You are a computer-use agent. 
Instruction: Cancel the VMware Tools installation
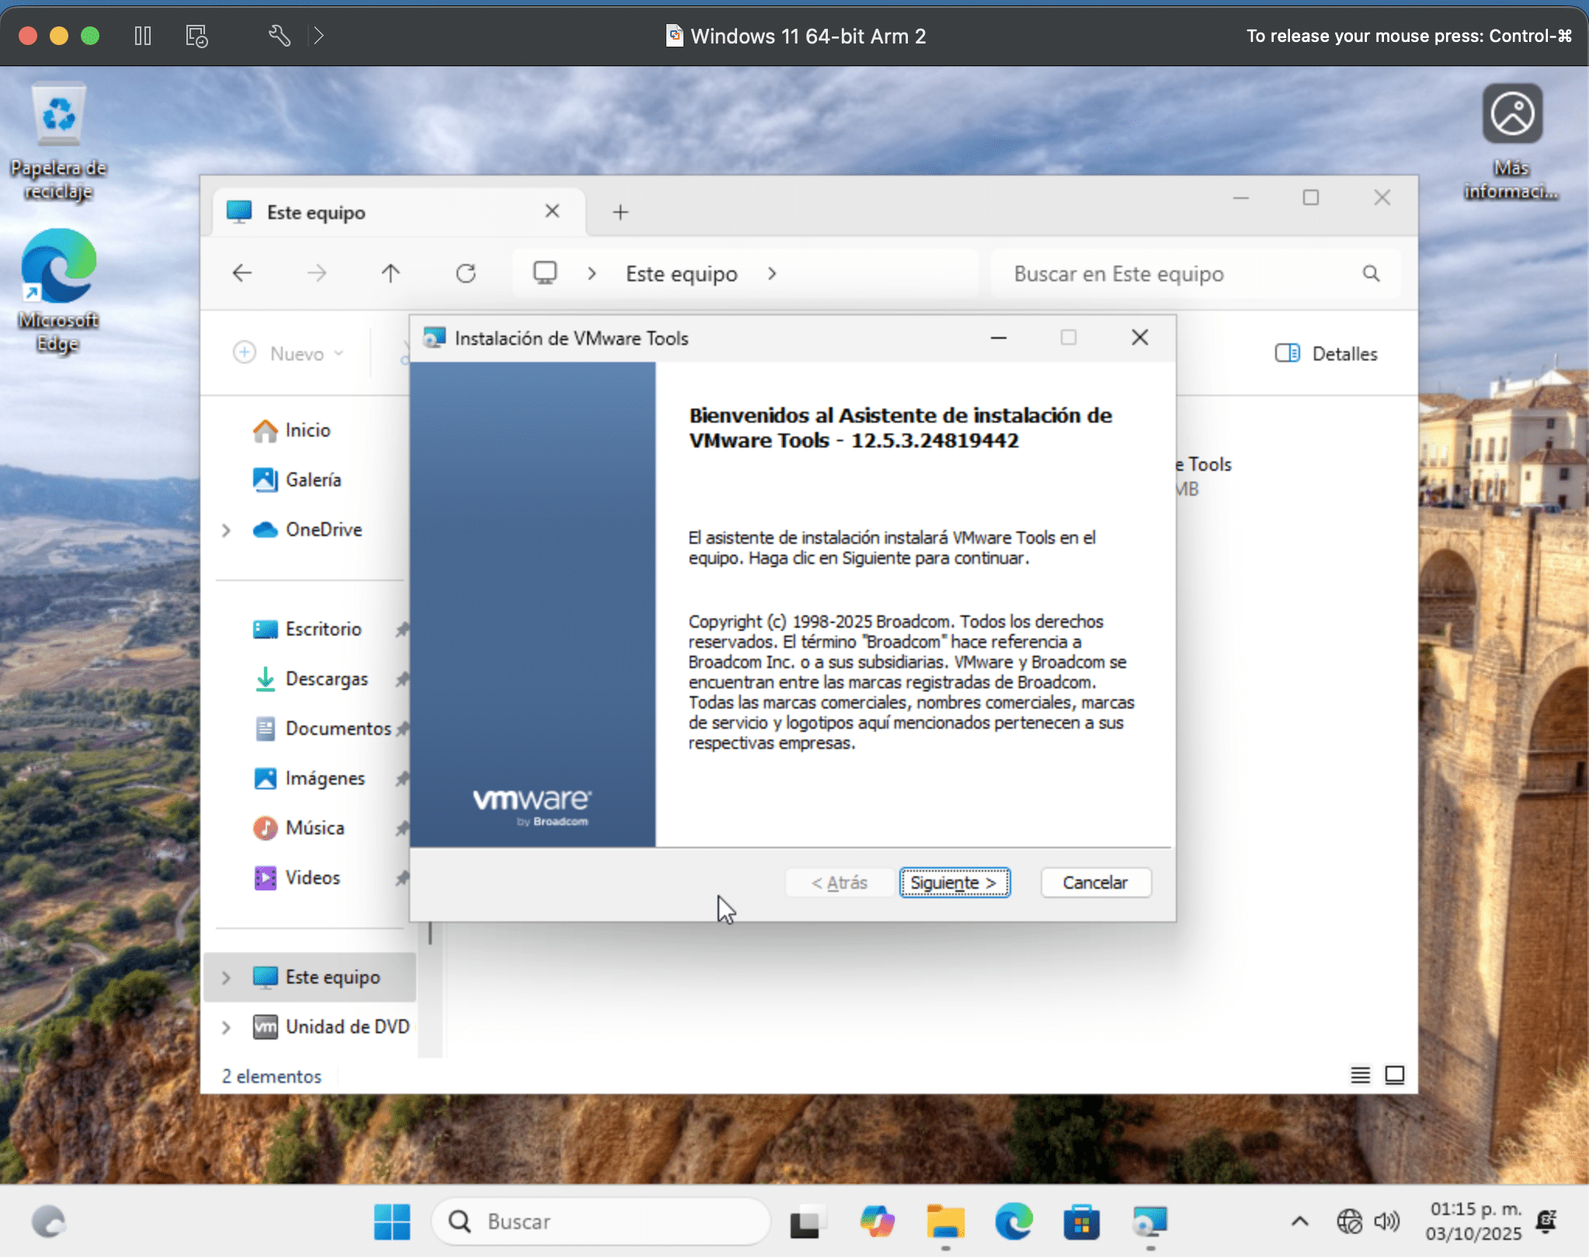point(1095,883)
